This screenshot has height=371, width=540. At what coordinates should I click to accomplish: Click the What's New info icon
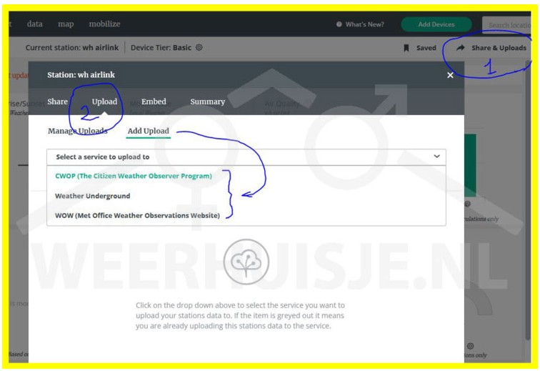(x=339, y=24)
